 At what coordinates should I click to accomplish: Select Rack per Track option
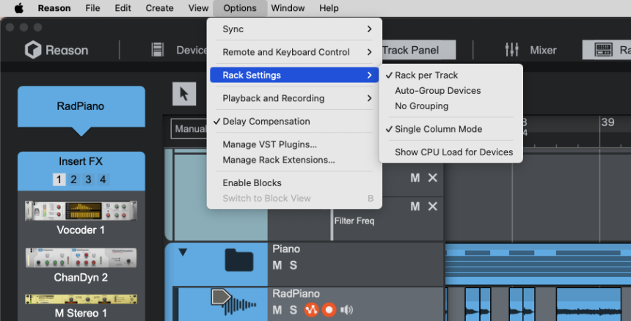pyautogui.click(x=451, y=75)
